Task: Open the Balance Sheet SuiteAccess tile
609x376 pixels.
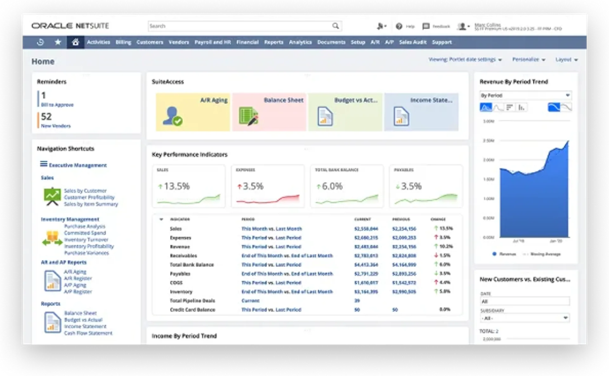Action: coord(269,112)
